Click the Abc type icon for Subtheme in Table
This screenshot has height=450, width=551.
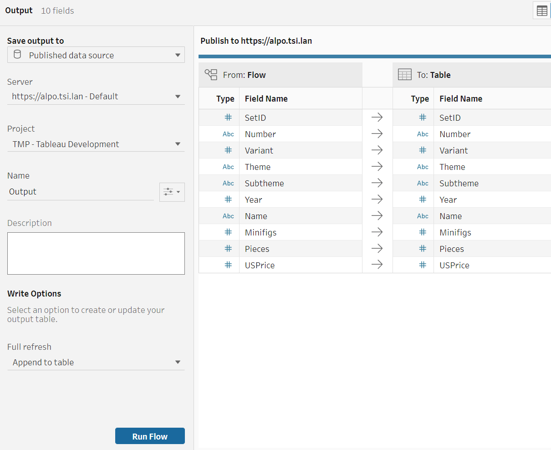[423, 183]
